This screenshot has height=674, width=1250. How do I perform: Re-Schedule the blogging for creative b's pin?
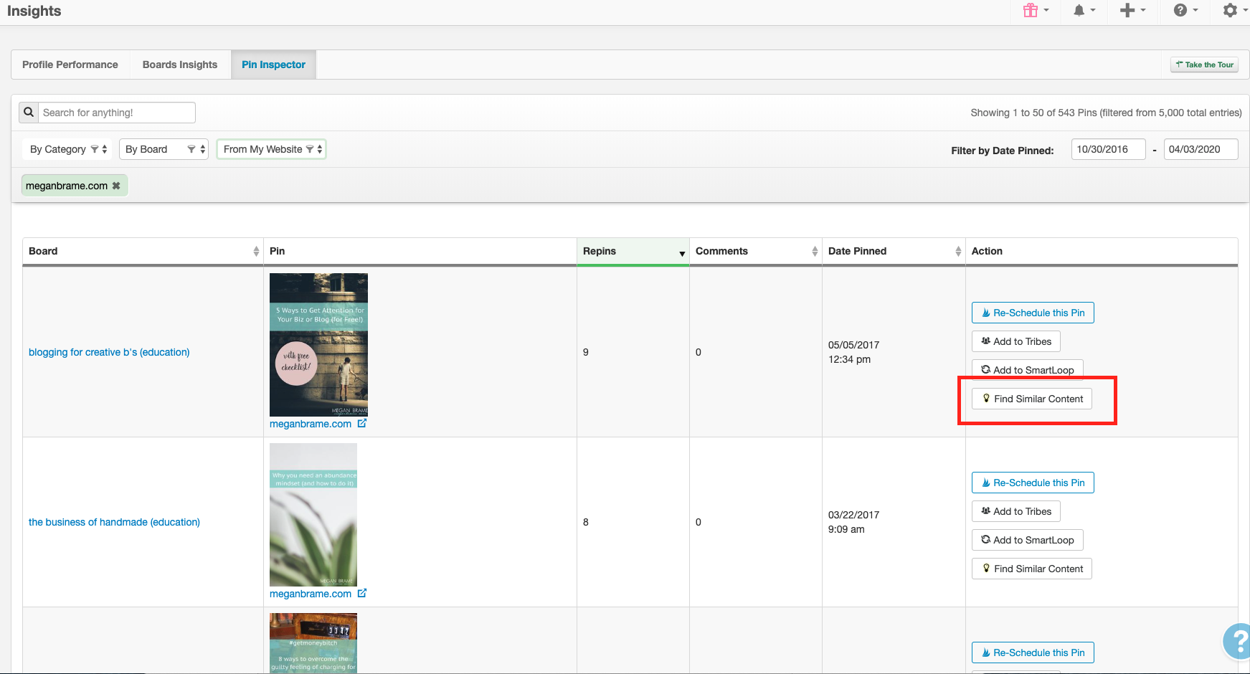coord(1033,313)
